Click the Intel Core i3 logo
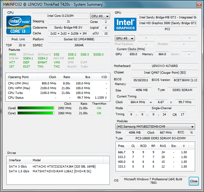This screenshot has height=192, width=204. coord(19,25)
